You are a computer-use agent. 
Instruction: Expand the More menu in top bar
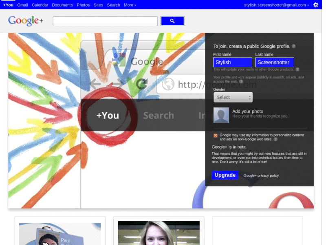(x=130, y=5)
